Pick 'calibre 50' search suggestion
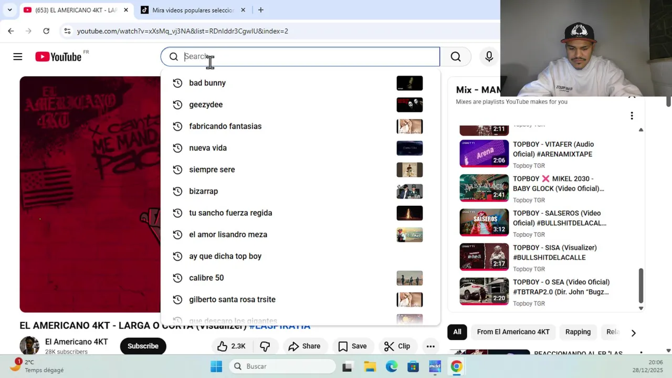The height and width of the screenshot is (378, 672). coord(300,278)
